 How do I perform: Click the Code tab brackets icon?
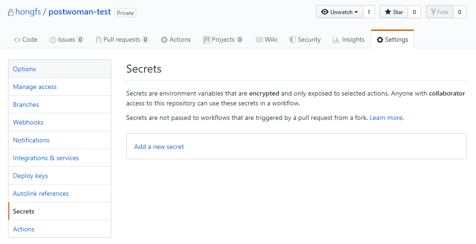(17, 40)
